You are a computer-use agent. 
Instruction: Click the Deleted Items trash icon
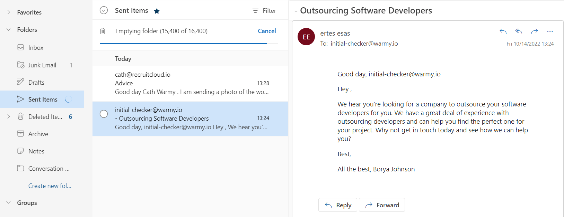21,116
